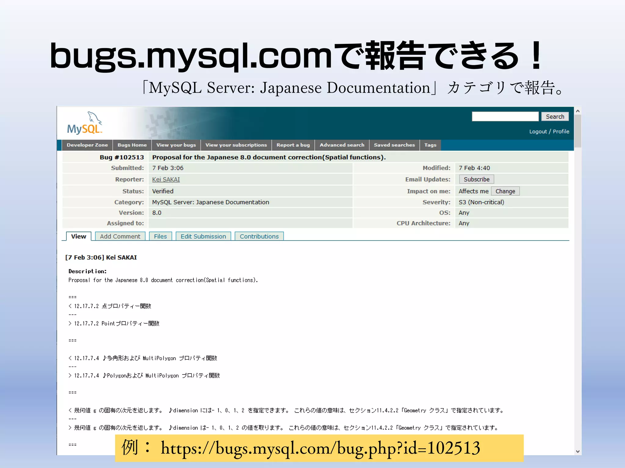Click the search input field in header
Image resolution: width=625 pixels, height=468 pixels.
click(x=505, y=116)
